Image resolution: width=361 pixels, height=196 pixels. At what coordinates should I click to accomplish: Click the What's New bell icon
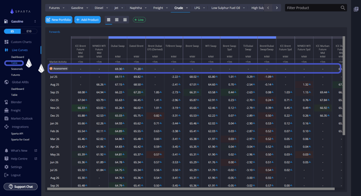click(x=6, y=151)
